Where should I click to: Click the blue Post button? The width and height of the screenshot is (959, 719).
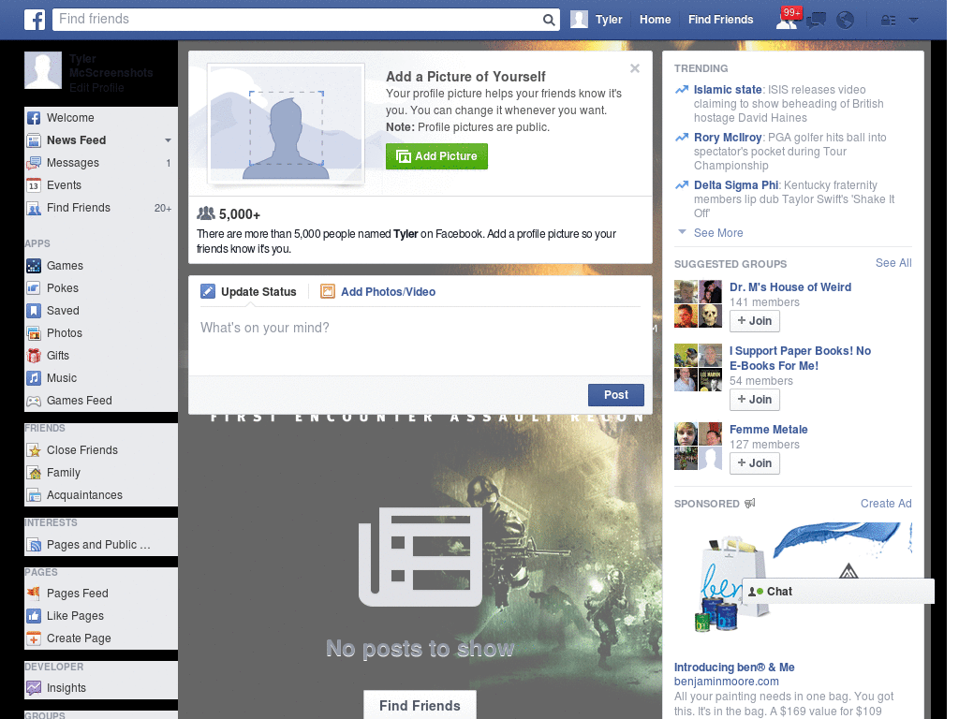click(616, 395)
